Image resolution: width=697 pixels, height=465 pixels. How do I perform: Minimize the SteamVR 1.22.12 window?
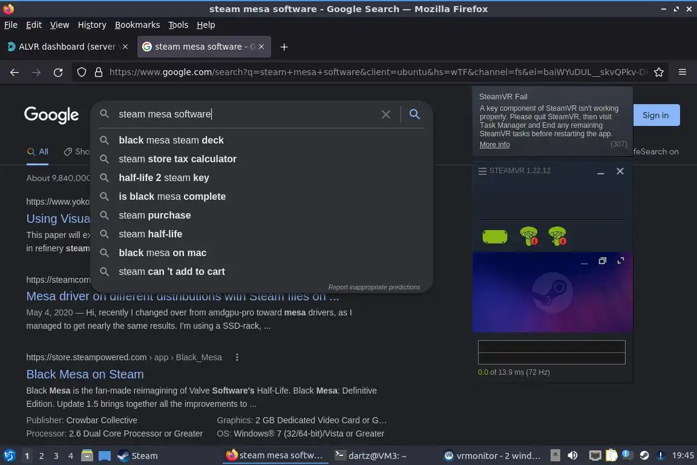tap(601, 171)
